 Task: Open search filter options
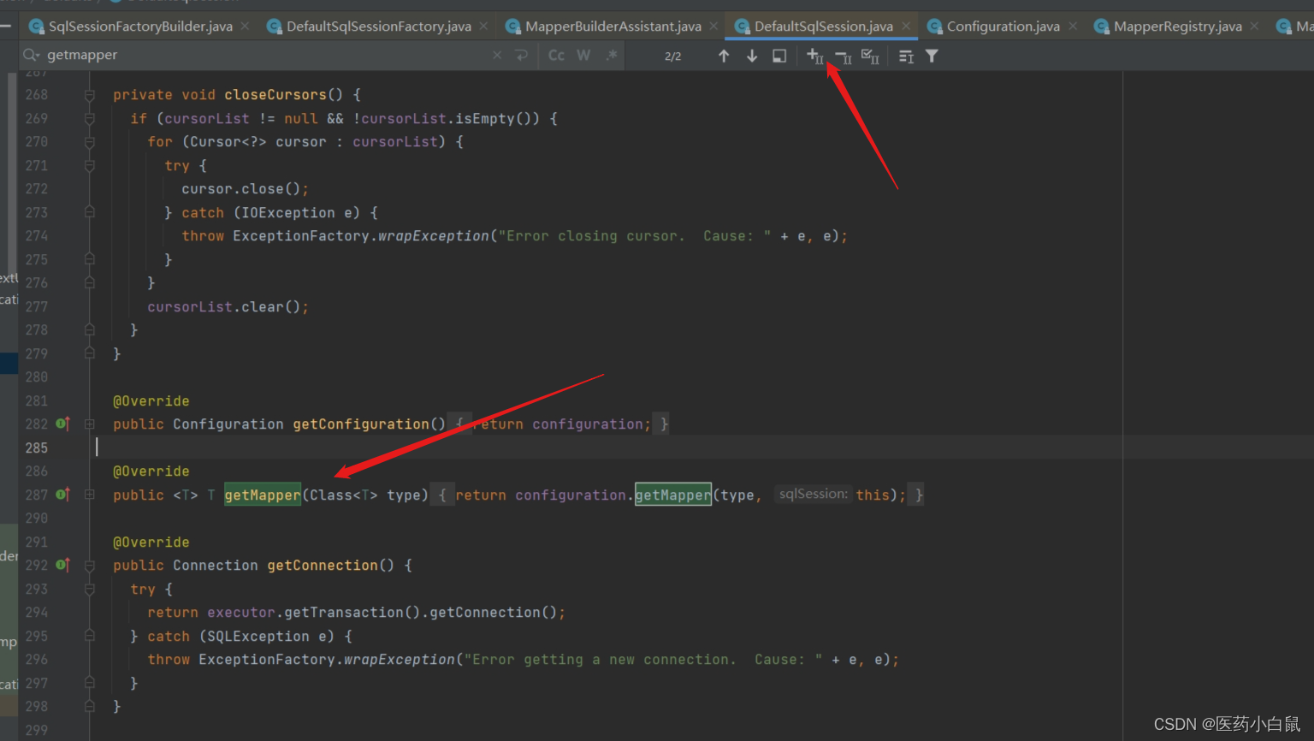click(932, 56)
